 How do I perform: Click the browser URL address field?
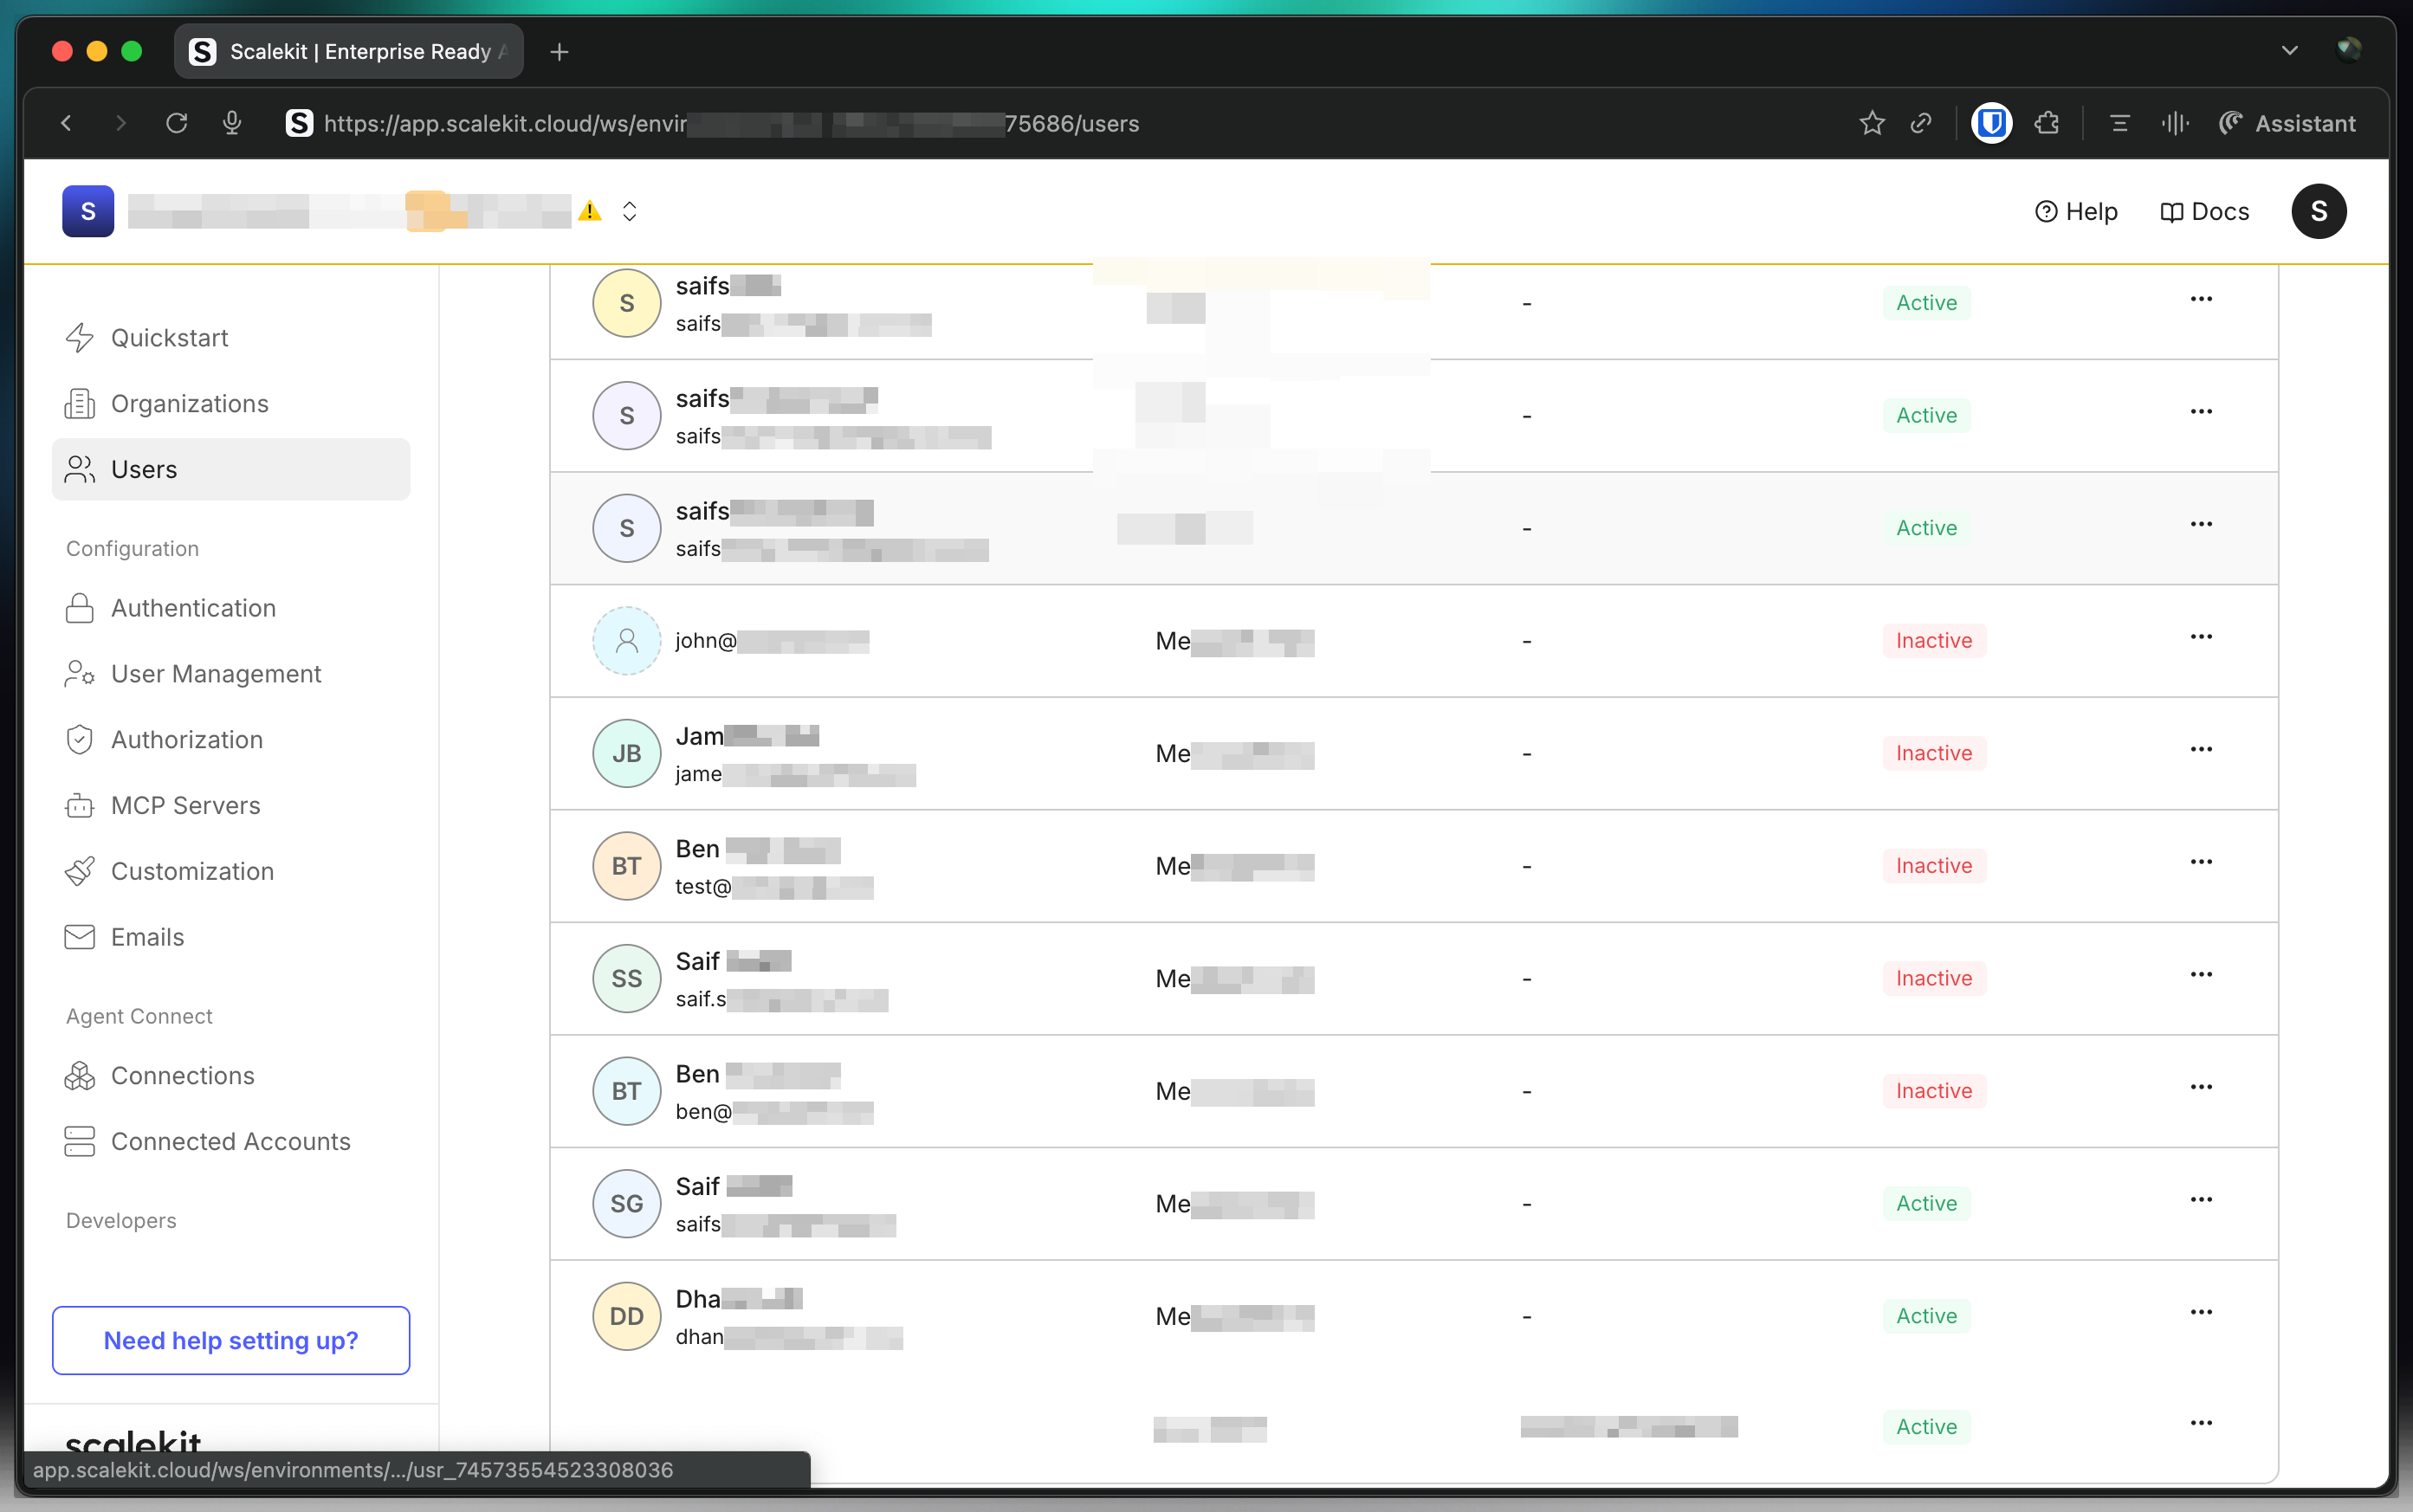pyautogui.click(x=730, y=124)
